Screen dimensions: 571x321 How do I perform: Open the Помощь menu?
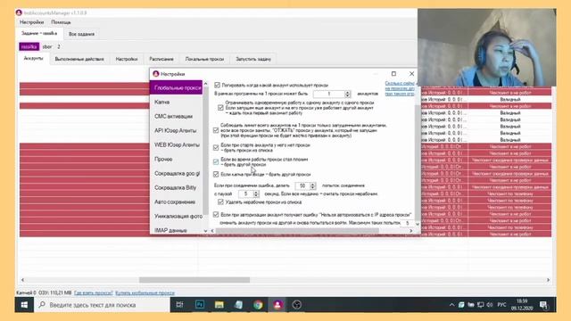coord(61,22)
